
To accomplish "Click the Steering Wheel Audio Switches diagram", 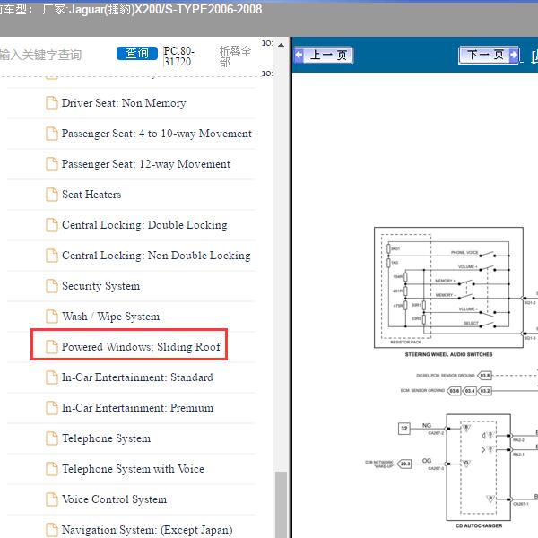I will [x=448, y=288].
